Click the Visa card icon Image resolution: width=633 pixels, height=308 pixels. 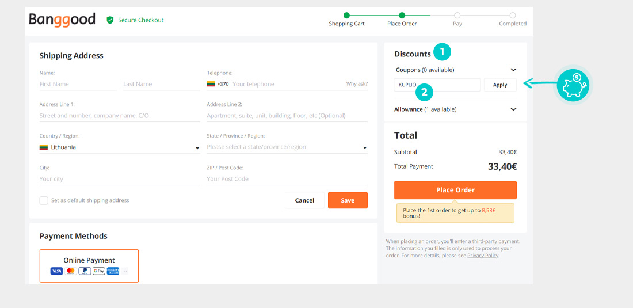pyautogui.click(x=56, y=271)
